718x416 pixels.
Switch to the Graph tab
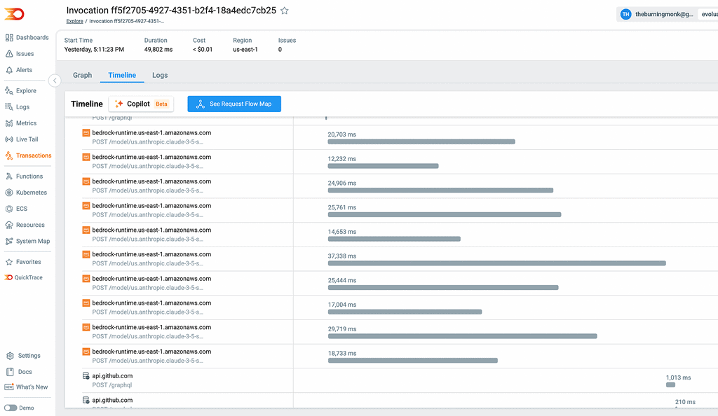click(82, 75)
